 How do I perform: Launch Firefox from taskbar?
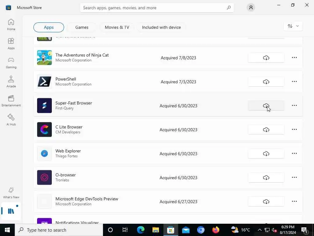pos(216,230)
